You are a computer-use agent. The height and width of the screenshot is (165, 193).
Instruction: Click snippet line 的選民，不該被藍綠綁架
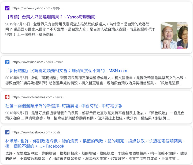coord(92,159)
